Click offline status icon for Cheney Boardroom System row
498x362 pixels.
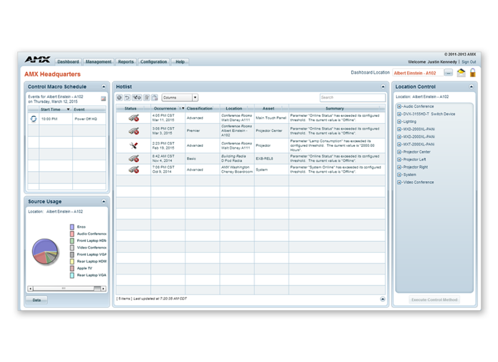[134, 169]
